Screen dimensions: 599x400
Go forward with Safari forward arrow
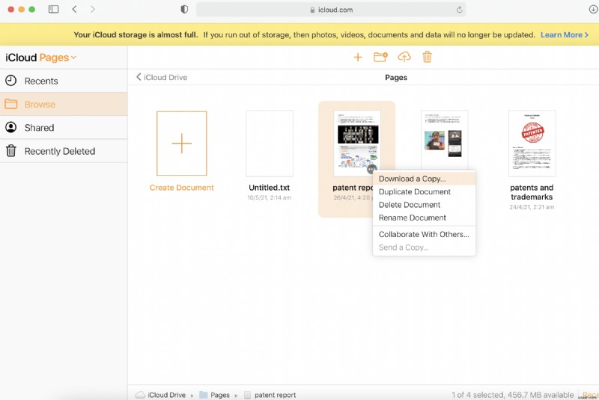click(92, 9)
